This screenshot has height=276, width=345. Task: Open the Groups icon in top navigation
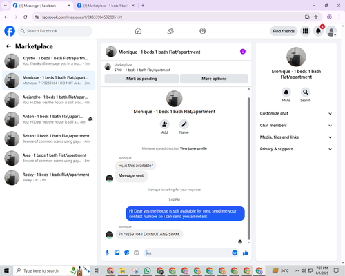tap(203, 31)
